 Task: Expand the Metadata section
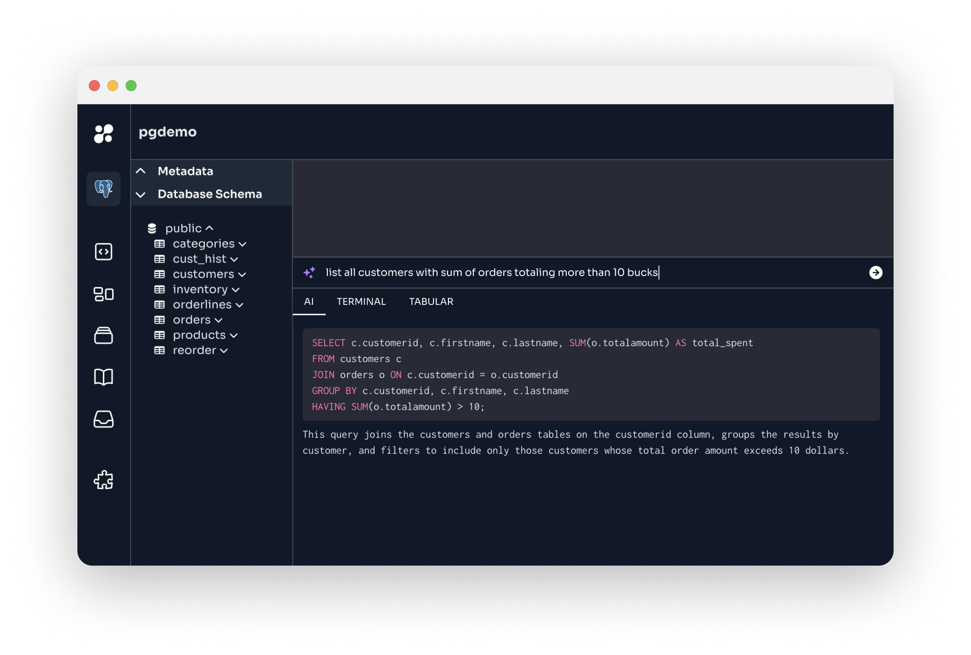(x=185, y=171)
